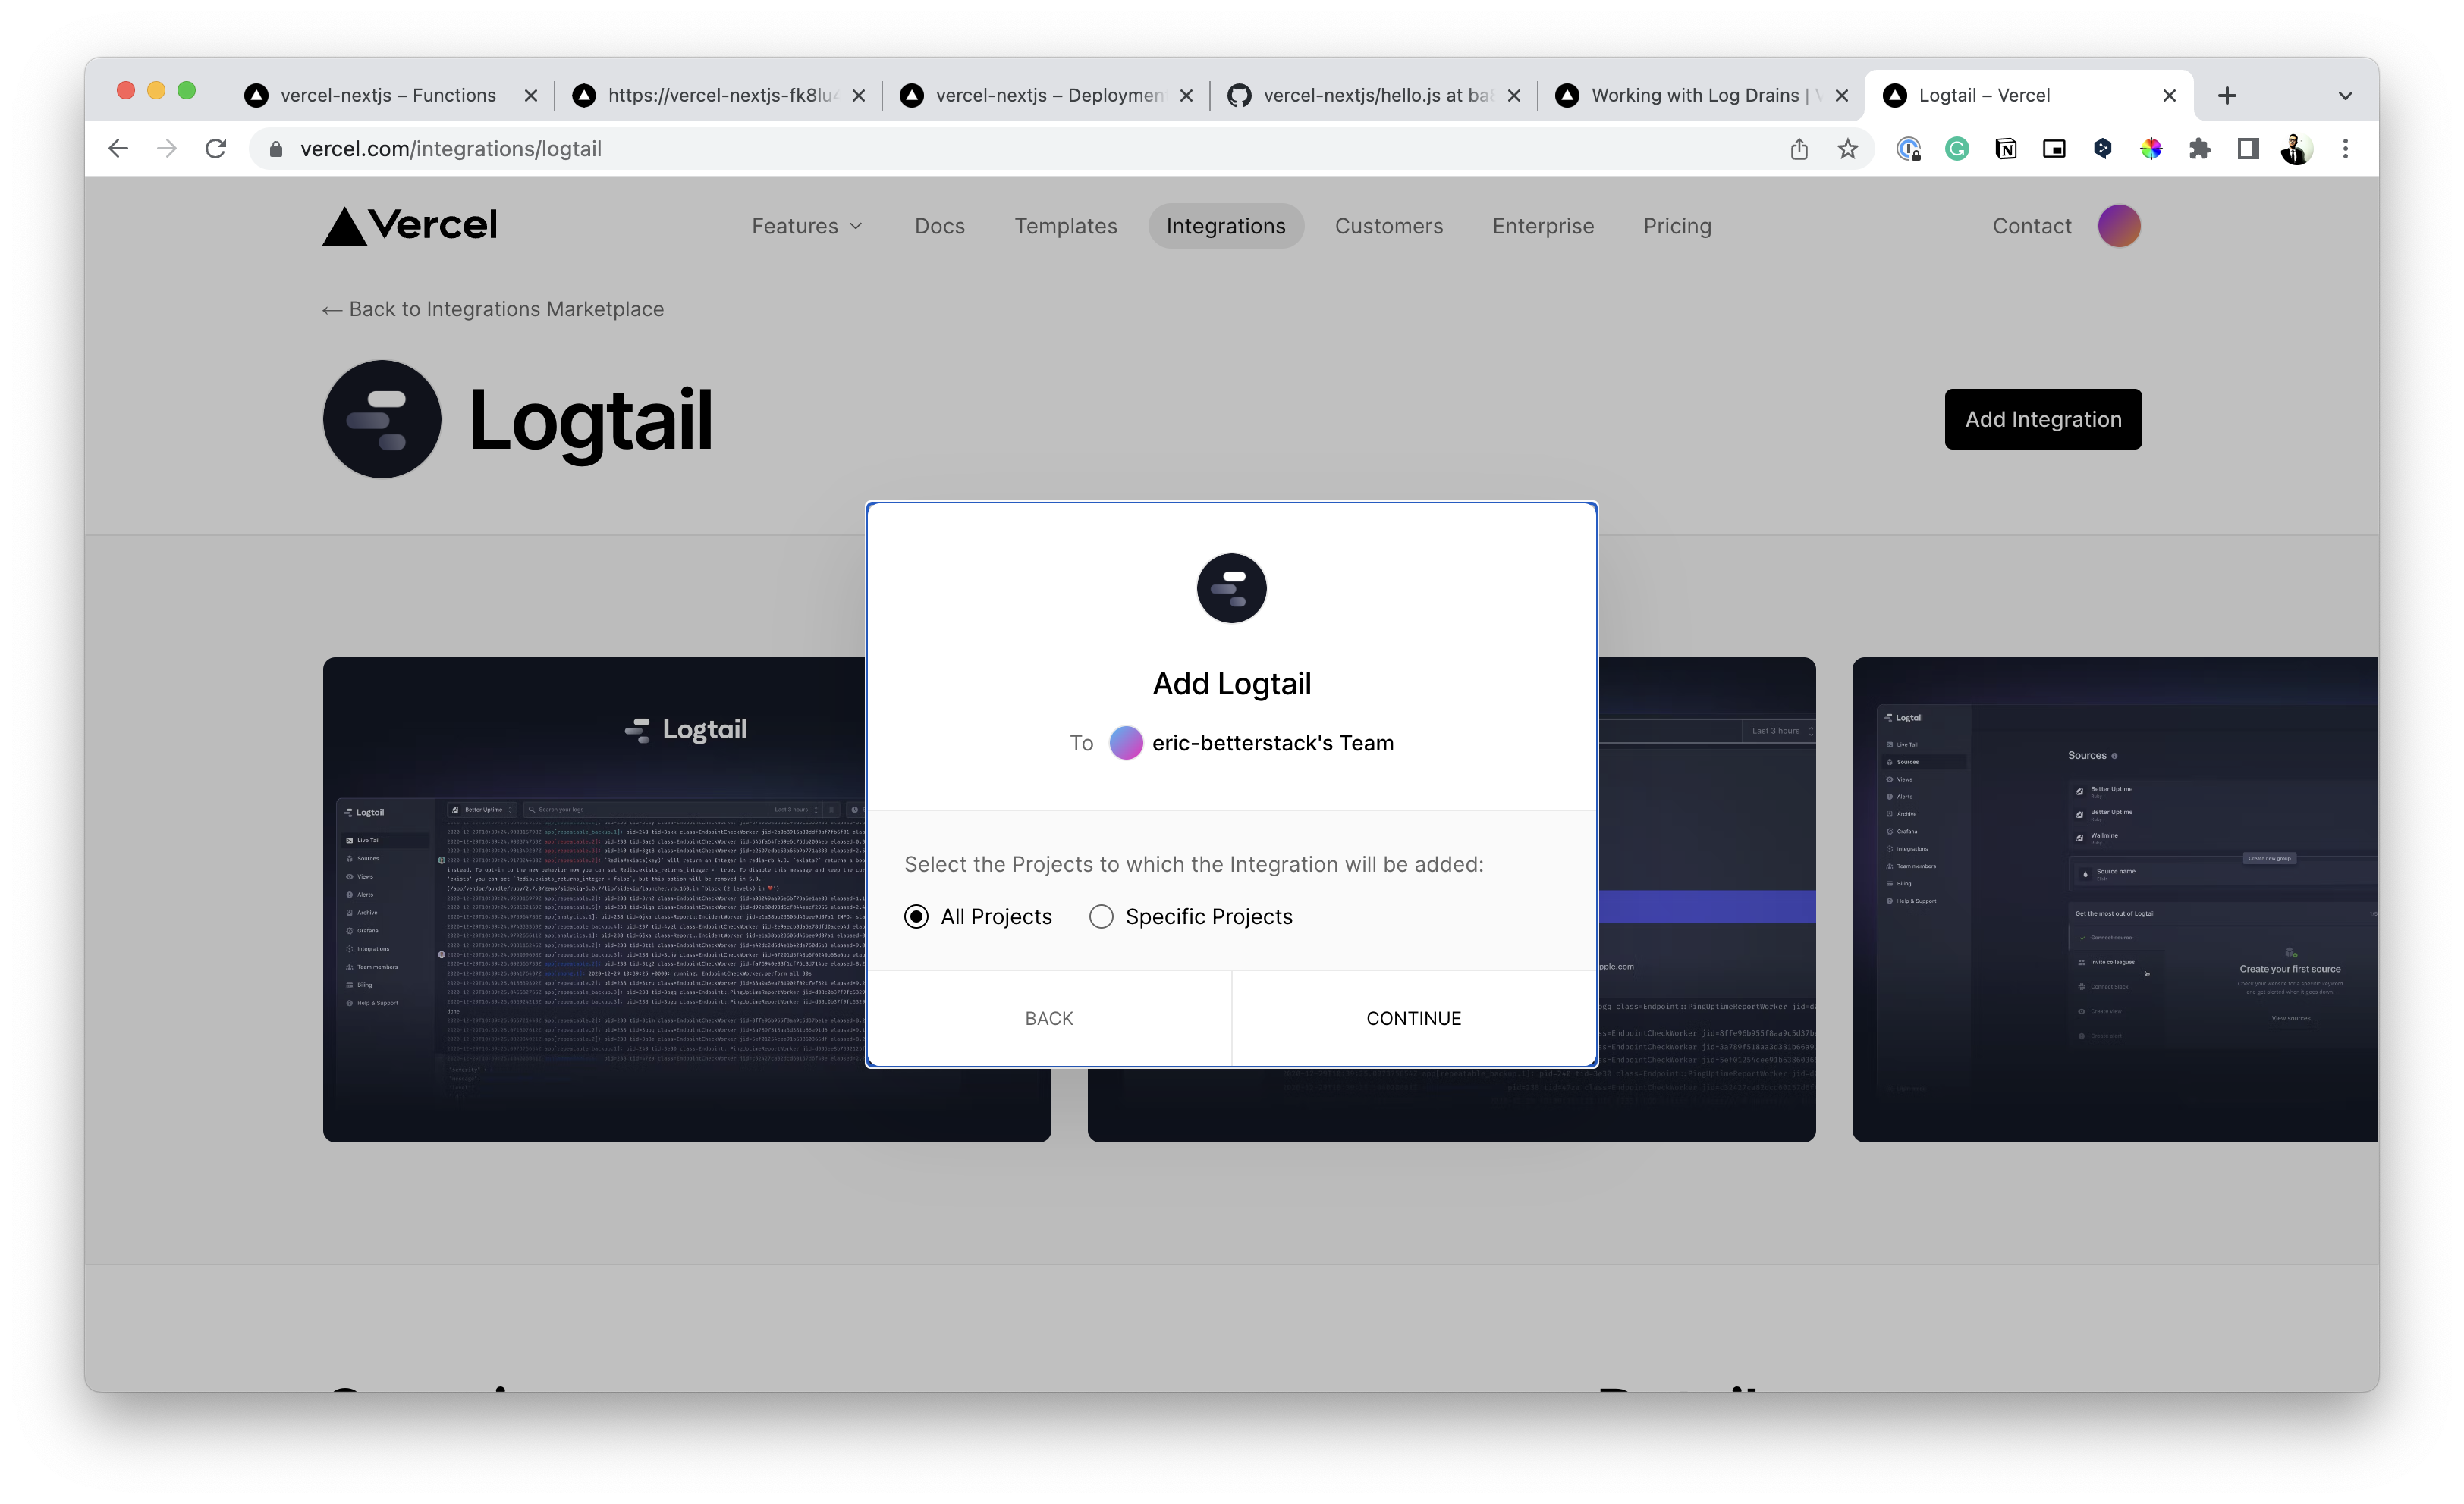Click the Logtail icon in the dialog
Image resolution: width=2464 pixels, height=1504 pixels.
click(x=1231, y=587)
